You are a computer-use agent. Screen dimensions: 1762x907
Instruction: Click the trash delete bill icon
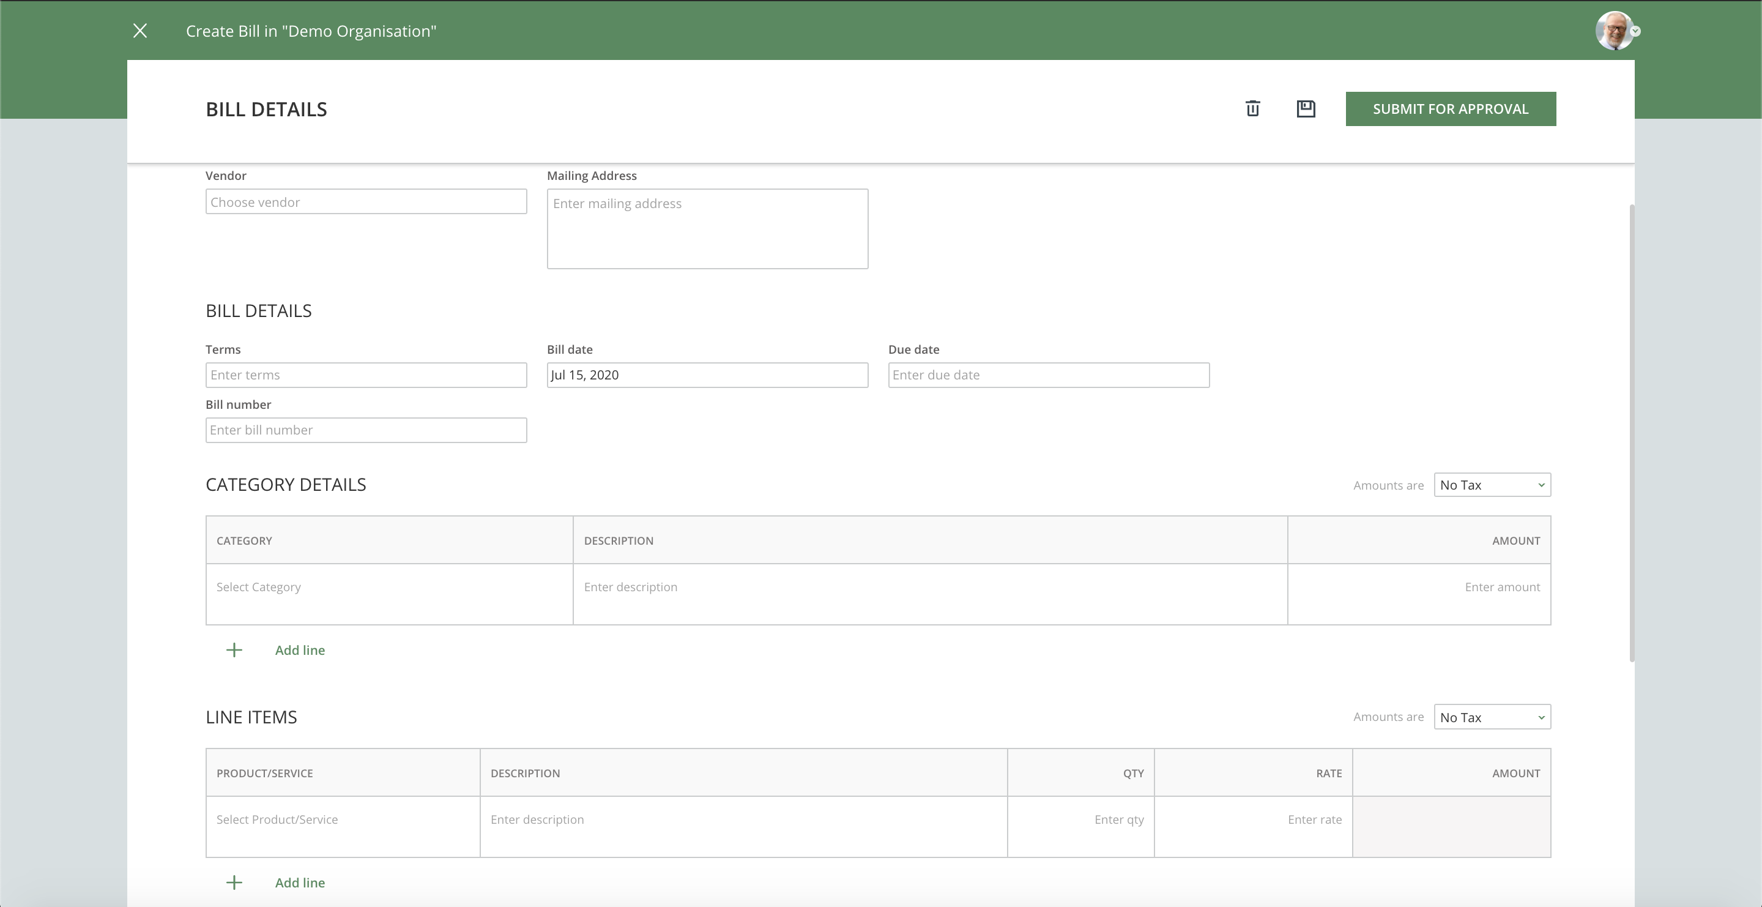pos(1252,109)
